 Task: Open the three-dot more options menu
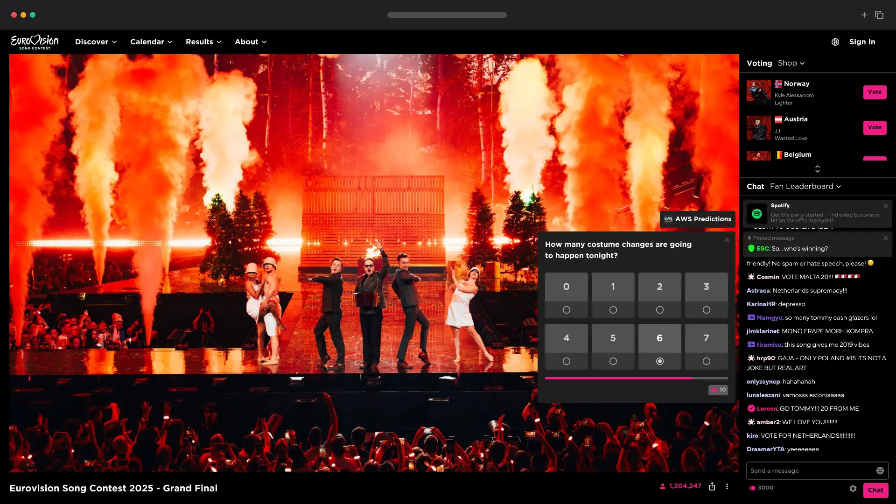click(727, 487)
